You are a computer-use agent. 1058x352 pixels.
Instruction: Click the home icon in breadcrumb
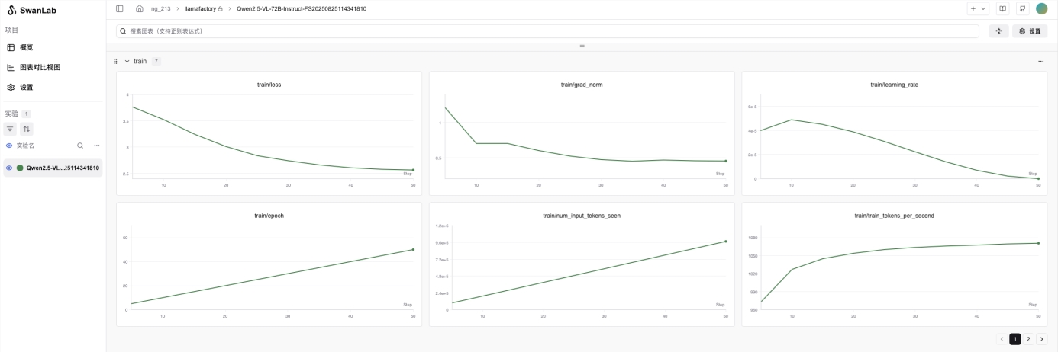point(139,8)
